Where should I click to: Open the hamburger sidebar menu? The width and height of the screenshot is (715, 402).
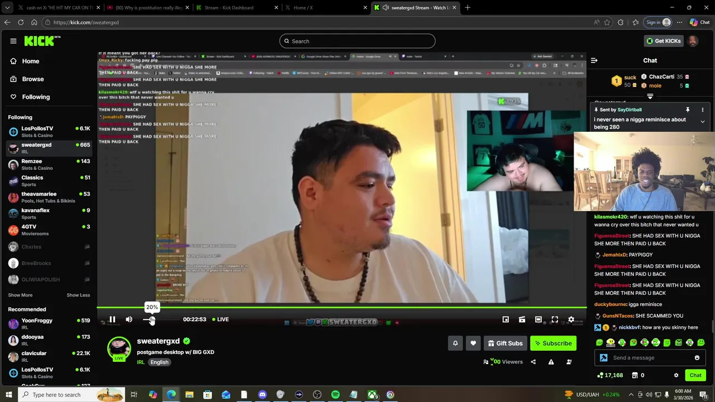tap(13, 41)
